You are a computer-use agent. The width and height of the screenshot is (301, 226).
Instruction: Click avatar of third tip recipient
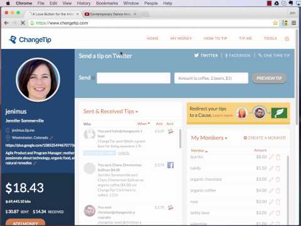[x=90, y=210]
